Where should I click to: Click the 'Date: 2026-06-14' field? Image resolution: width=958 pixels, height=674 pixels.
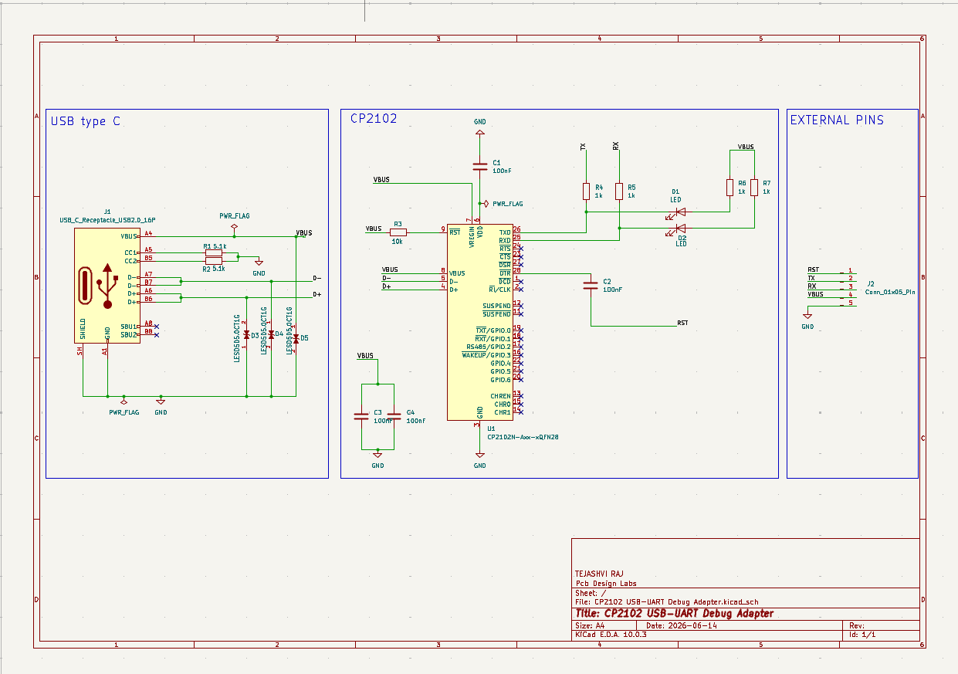(x=682, y=626)
